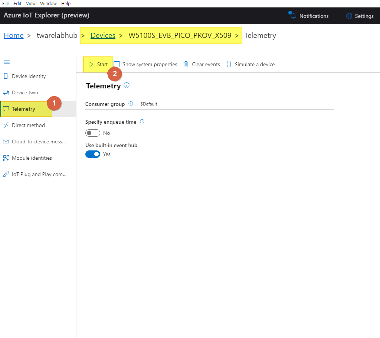Click the W5100S_EVB_PICO_PROV_X509 breadcrumb
The height and width of the screenshot is (338, 380).
(x=180, y=35)
